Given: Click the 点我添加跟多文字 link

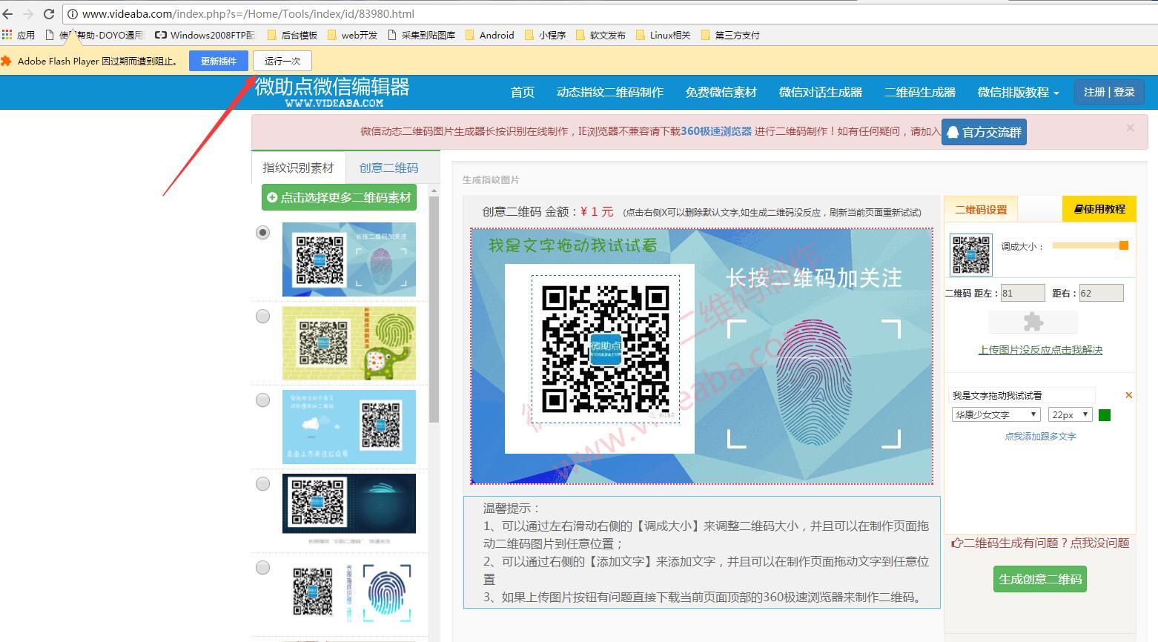Looking at the screenshot, I should (x=1040, y=437).
